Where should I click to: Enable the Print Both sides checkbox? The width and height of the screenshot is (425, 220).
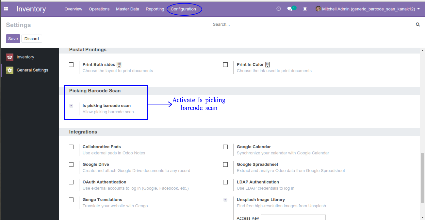point(71,65)
